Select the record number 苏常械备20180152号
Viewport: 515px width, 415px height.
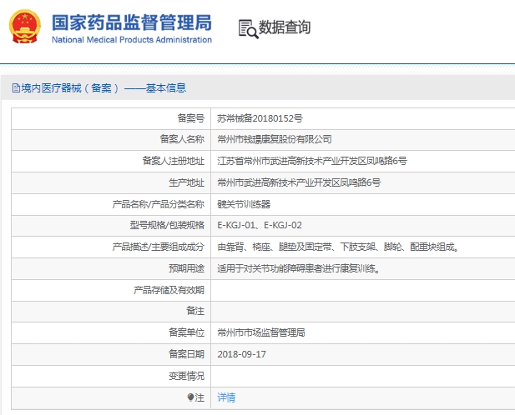(260, 118)
